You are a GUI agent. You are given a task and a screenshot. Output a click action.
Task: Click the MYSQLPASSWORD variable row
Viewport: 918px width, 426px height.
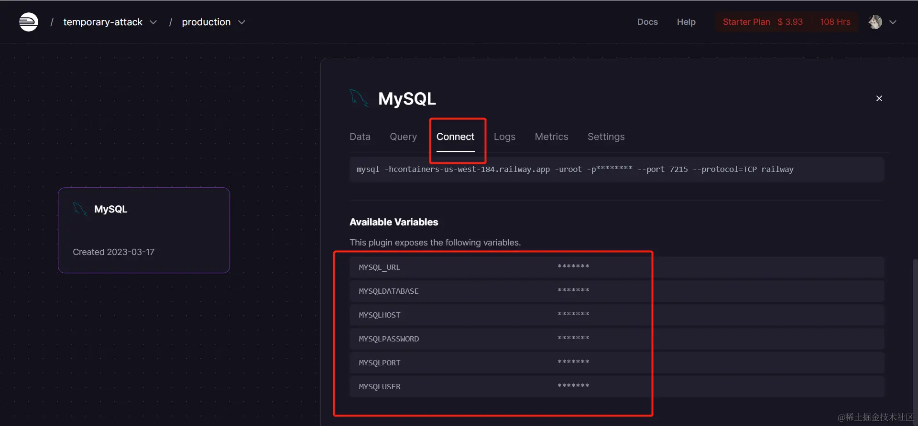617,339
